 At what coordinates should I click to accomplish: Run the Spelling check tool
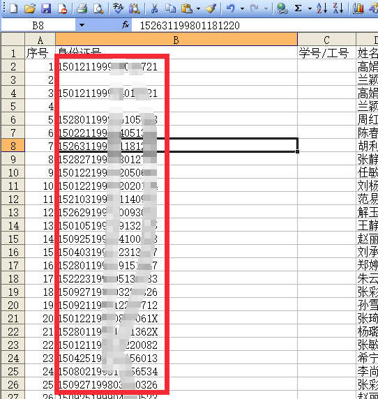[118, 8]
